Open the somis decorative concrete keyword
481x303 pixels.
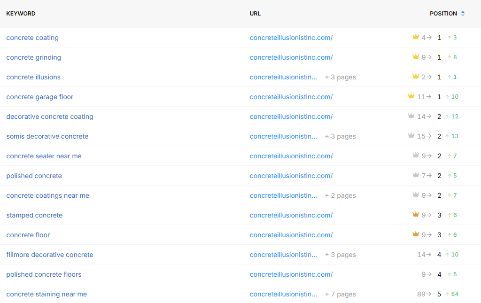pyautogui.click(x=47, y=136)
